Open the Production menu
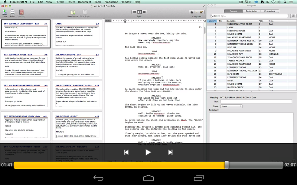The image size is (297, 185). (x=111, y=2)
